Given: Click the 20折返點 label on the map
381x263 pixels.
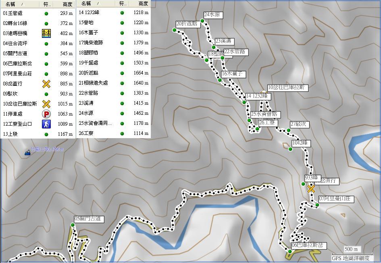Looking at the screenshot, I should pos(188,24).
